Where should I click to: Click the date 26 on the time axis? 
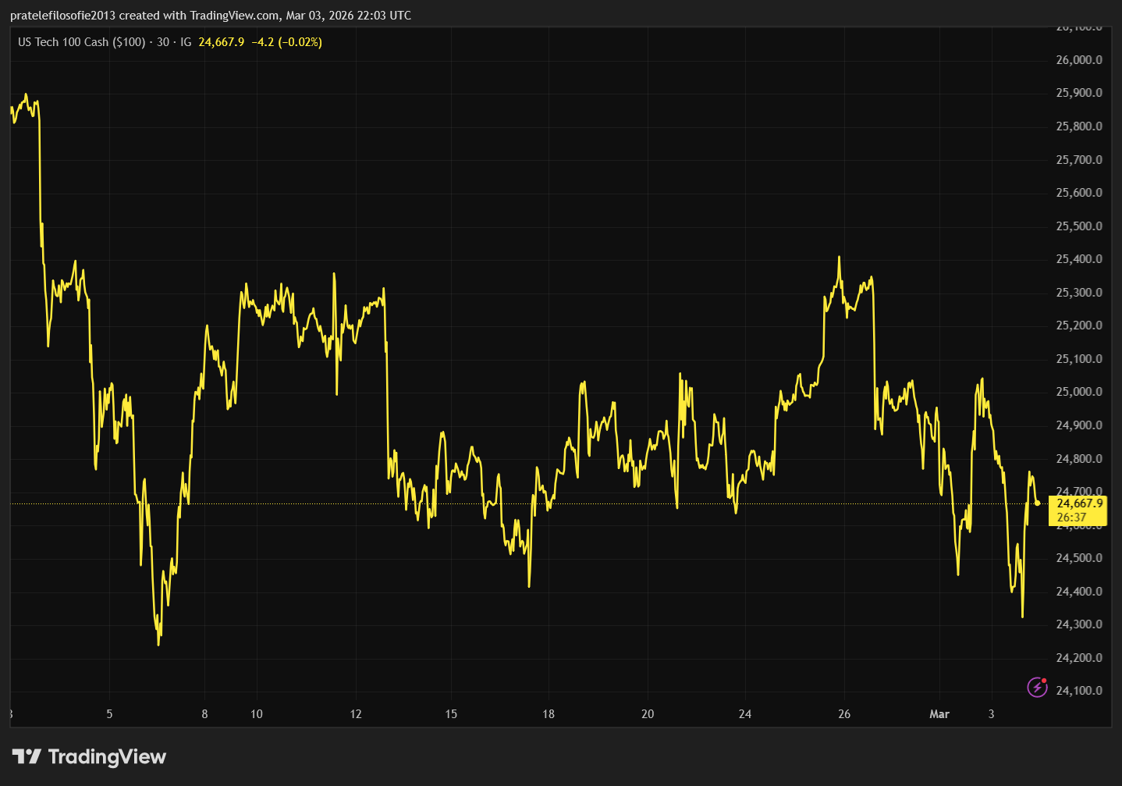point(843,714)
